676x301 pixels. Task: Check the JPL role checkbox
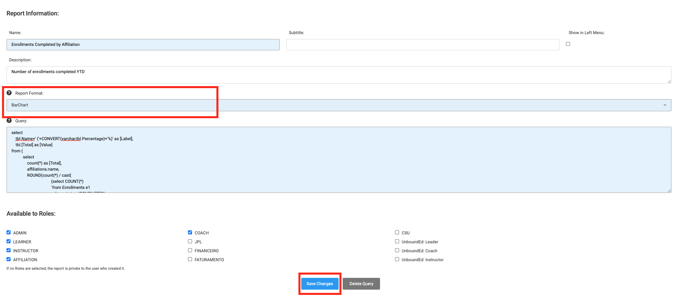point(190,241)
